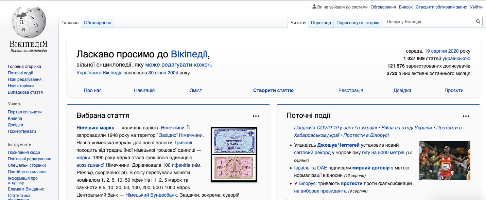
Task: Click the Увійти login link
Action: [x=476, y=7]
